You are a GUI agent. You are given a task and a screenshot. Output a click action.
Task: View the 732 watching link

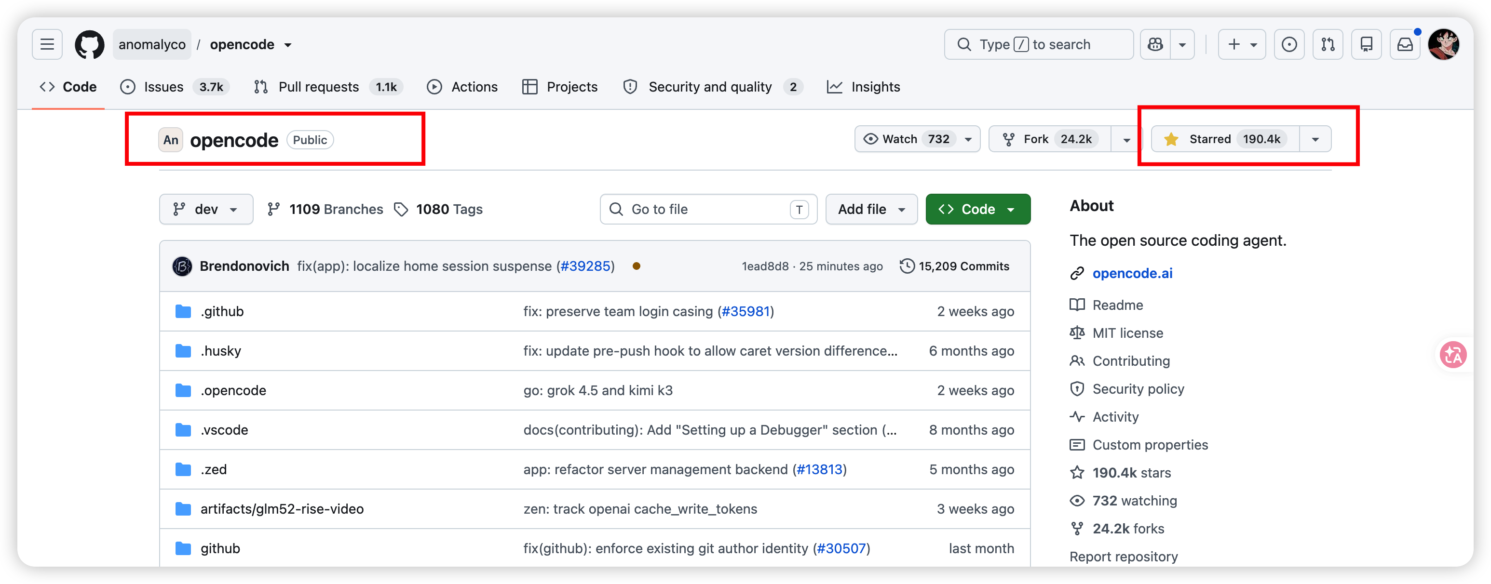pos(1135,501)
